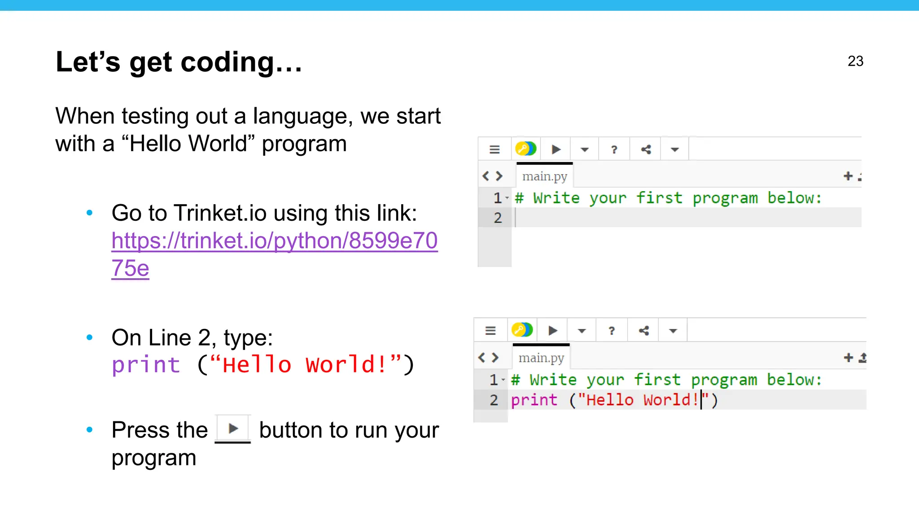Open the hamburger menu in lower editor
919x517 pixels.
click(x=490, y=331)
